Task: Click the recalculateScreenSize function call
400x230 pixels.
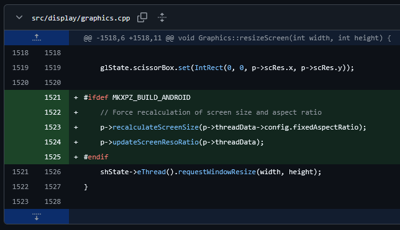Action: point(155,127)
